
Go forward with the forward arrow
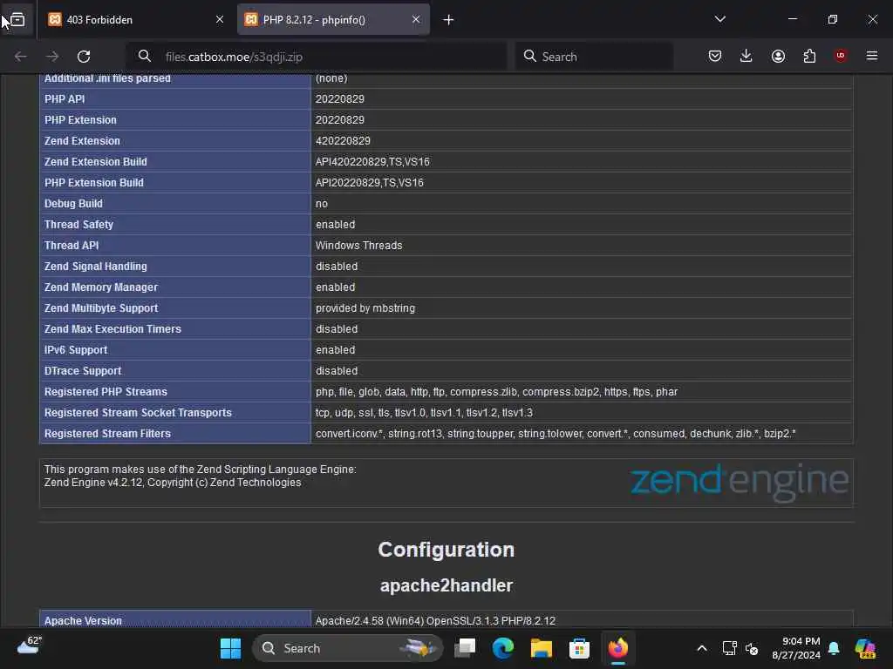pos(52,57)
